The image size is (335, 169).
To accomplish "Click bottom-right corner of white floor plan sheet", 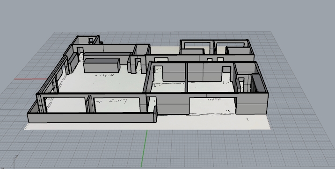I will [x=270, y=128].
